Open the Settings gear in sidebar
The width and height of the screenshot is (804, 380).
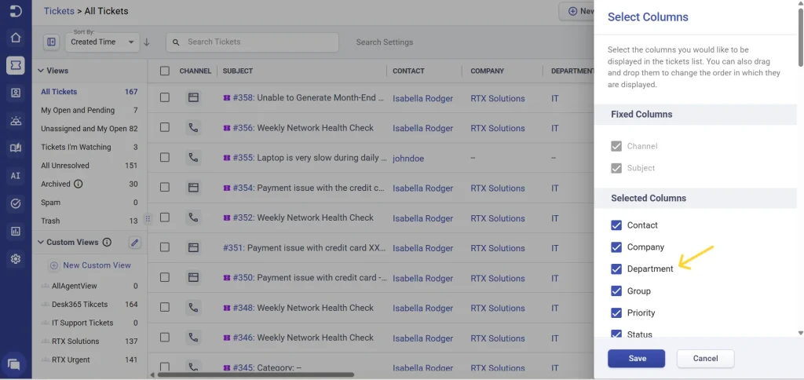(15, 259)
